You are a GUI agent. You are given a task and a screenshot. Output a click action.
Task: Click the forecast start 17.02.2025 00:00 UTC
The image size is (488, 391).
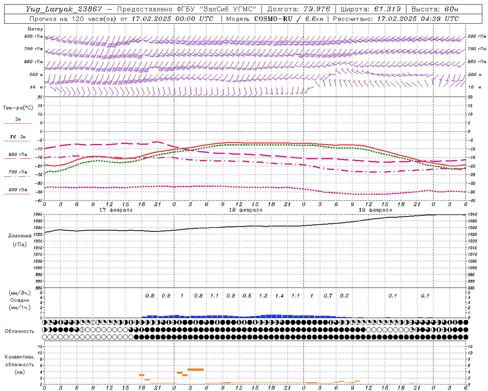tap(173, 18)
